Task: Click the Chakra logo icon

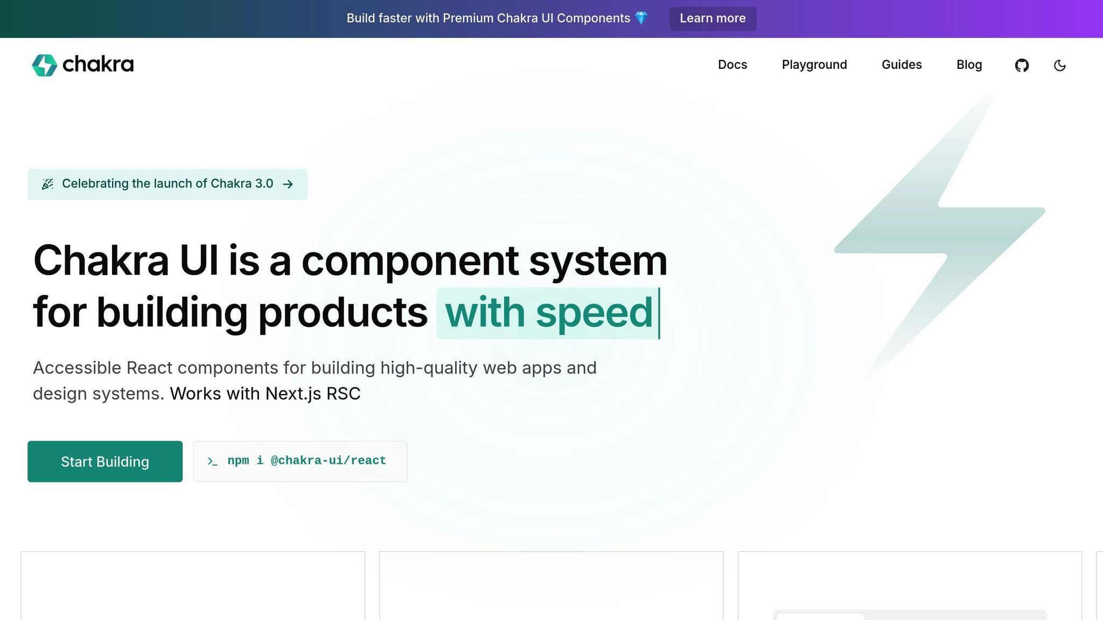Action: tap(44, 65)
